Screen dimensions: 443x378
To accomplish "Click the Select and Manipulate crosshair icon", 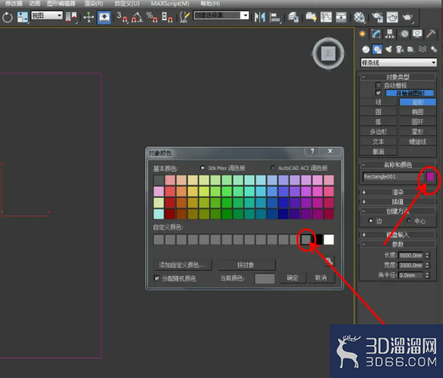I will [88, 17].
